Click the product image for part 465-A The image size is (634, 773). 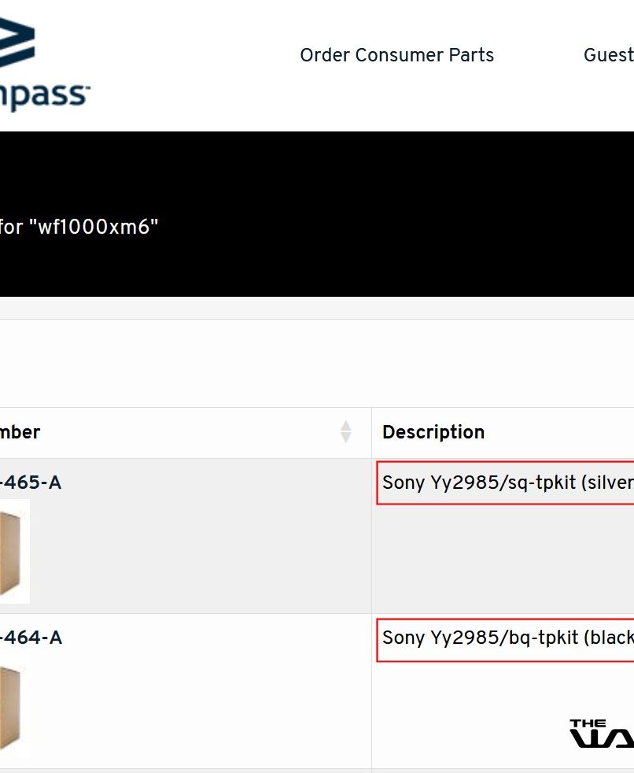pyautogui.click(x=14, y=551)
